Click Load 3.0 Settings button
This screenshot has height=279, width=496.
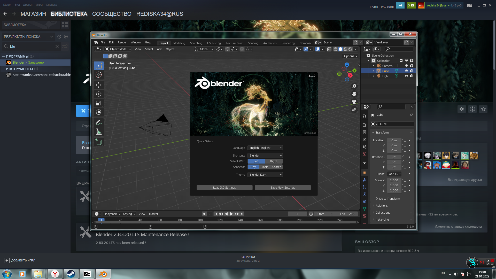coord(224,188)
